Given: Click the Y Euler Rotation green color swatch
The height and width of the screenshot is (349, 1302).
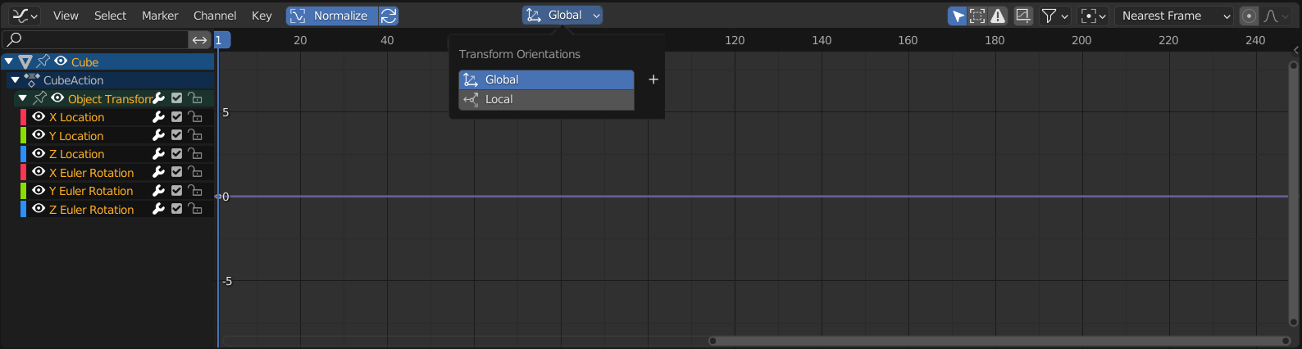Looking at the screenshot, I should pyautogui.click(x=23, y=191).
